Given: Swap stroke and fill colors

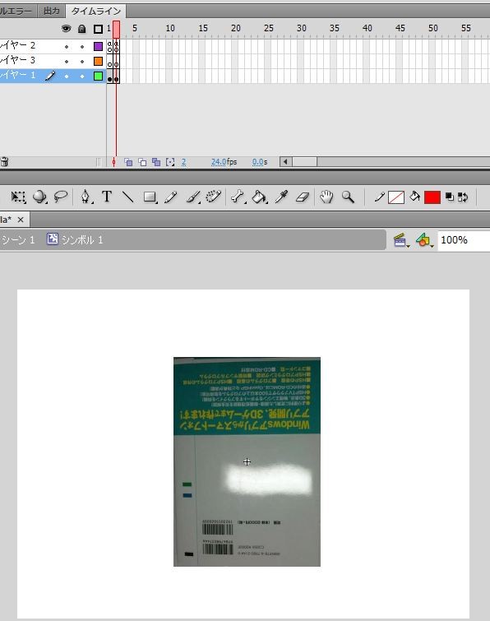Looking at the screenshot, I should pos(463,197).
